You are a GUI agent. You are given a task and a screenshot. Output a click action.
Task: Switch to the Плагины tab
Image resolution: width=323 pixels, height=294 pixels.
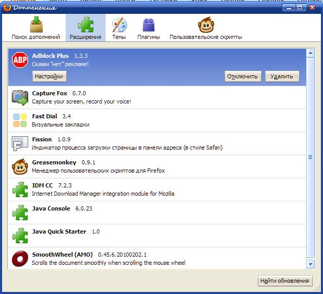tap(149, 28)
